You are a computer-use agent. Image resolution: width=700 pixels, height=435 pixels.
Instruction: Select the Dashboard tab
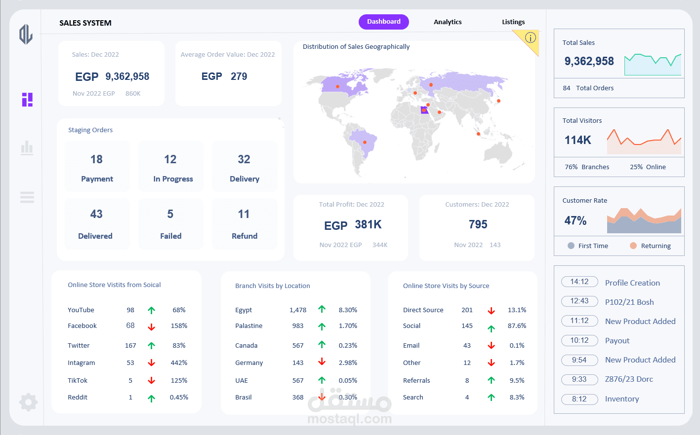[384, 22]
